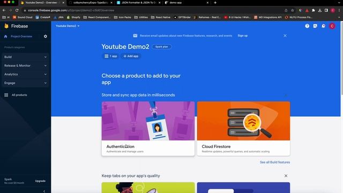Open the extensions puzzle piece icon
Image resolution: width=343 pixels, height=193 pixels.
313,10
